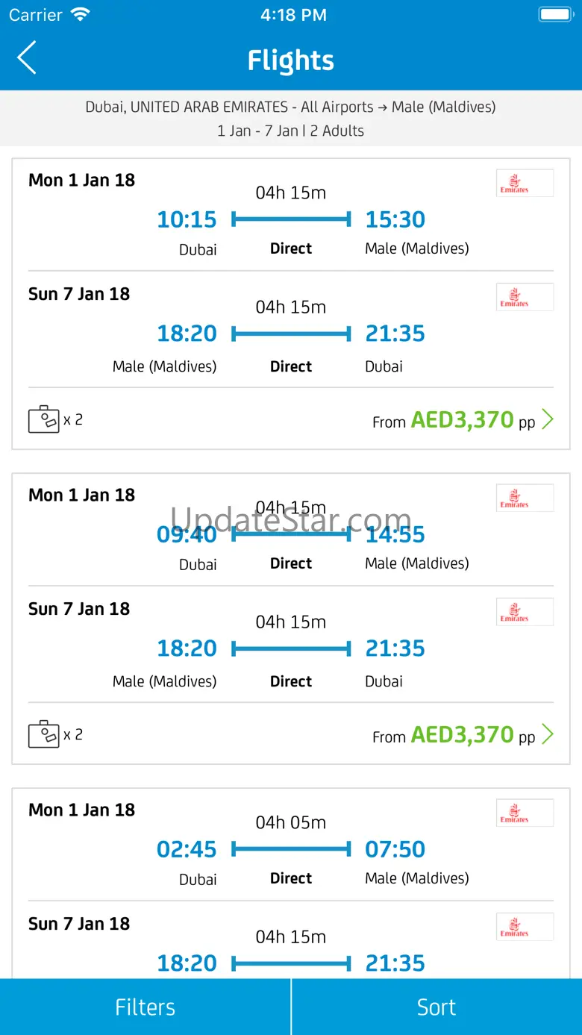Tap the 10:15 departure time

[x=187, y=219]
